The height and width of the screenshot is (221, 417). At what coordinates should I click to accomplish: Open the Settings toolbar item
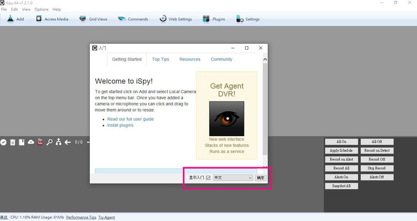tap(248, 19)
